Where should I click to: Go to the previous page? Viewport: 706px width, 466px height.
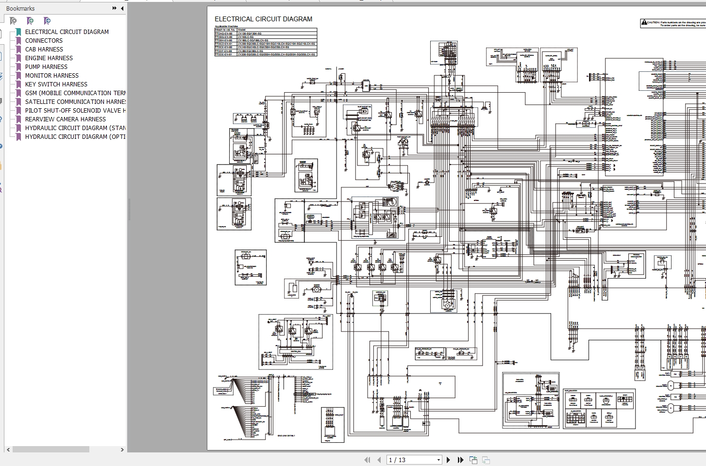[x=379, y=460]
